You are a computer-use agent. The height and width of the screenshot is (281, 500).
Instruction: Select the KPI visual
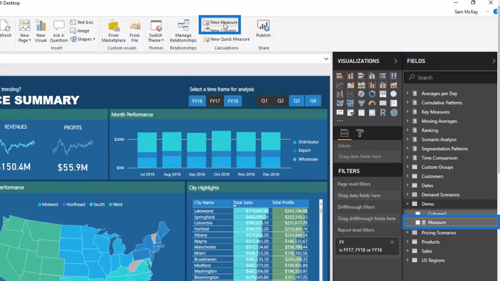pyautogui.click(x=340, y=113)
